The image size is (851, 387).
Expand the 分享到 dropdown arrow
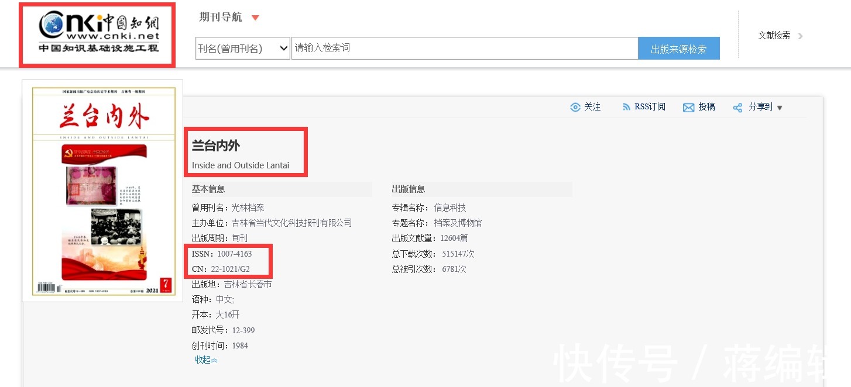[779, 108]
